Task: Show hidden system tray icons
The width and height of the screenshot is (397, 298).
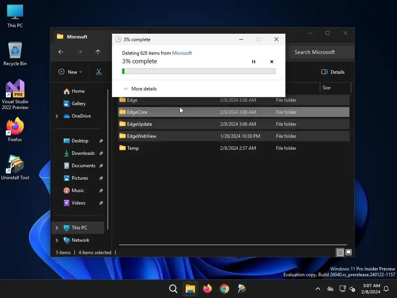Action: pyautogui.click(x=318, y=289)
